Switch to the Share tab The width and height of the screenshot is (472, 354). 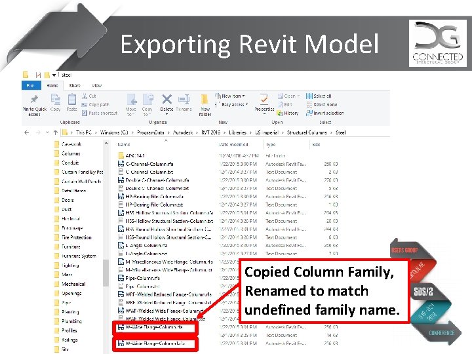tap(75, 85)
